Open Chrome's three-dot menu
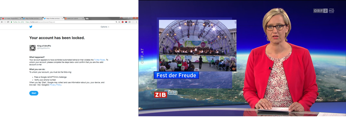Viewport: 346px width, 127px height. click(x=136, y=22)
